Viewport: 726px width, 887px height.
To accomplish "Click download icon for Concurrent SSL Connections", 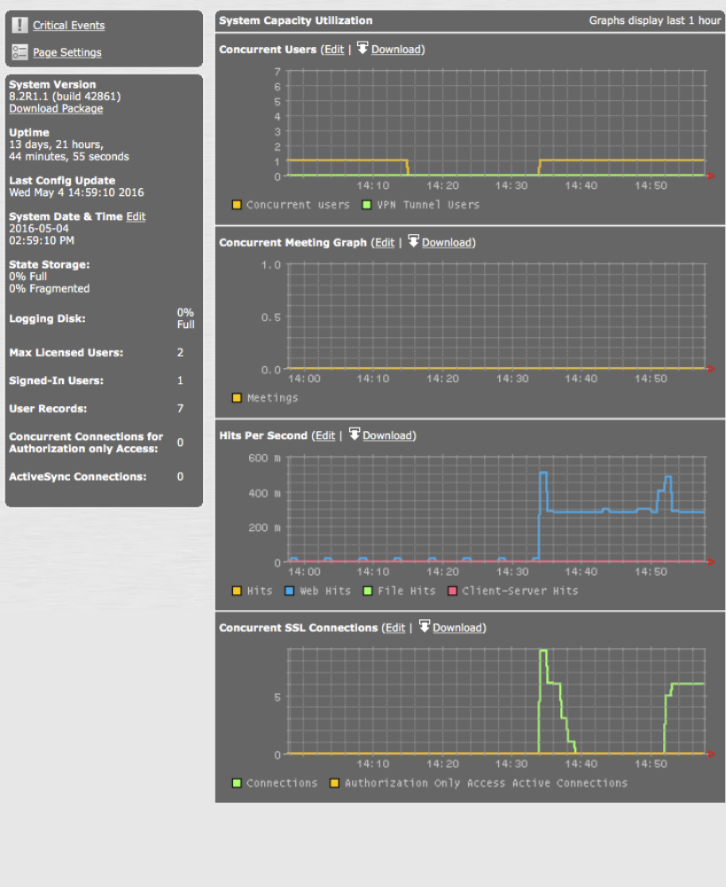I will [424, 627].
